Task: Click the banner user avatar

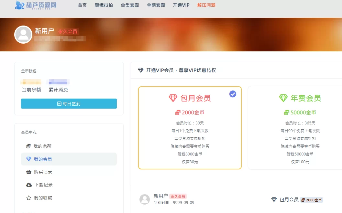Action: point(23,34)
